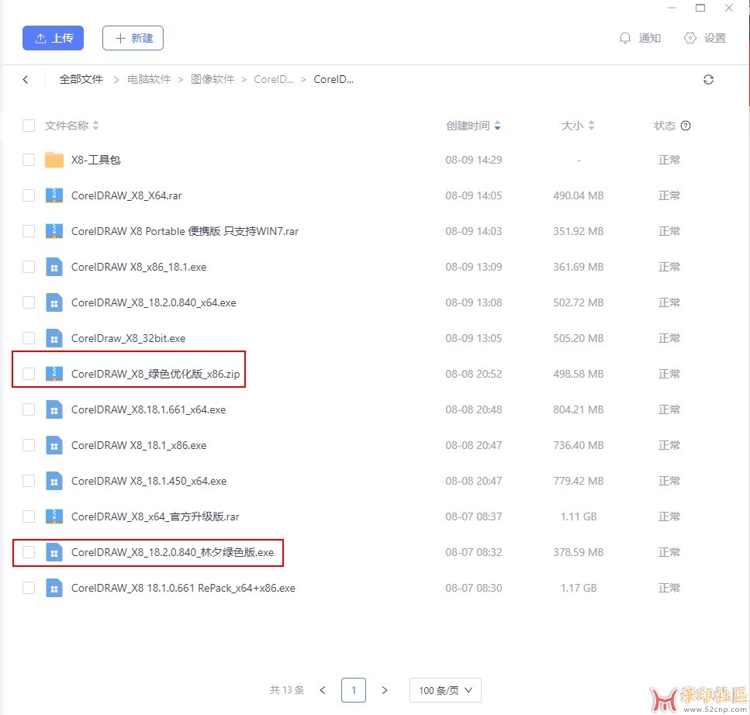Select file name CorelDRAW_X8_x64_官方升级版.rar
750x715 pixels.
point(155,516)
